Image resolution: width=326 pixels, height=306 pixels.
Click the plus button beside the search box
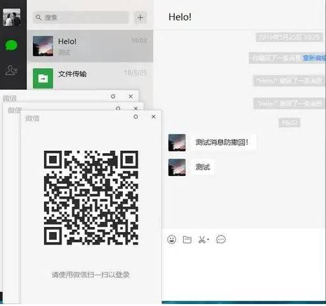(140, 17)
